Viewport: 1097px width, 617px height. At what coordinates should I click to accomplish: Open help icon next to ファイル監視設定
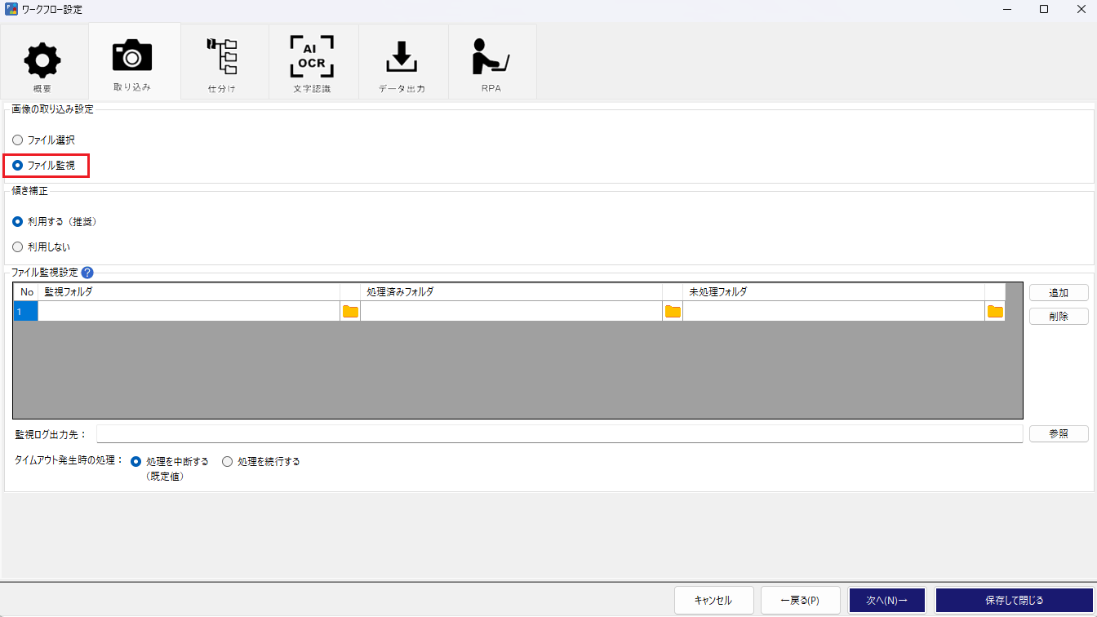pyautogui.click(x=87, y=273)
